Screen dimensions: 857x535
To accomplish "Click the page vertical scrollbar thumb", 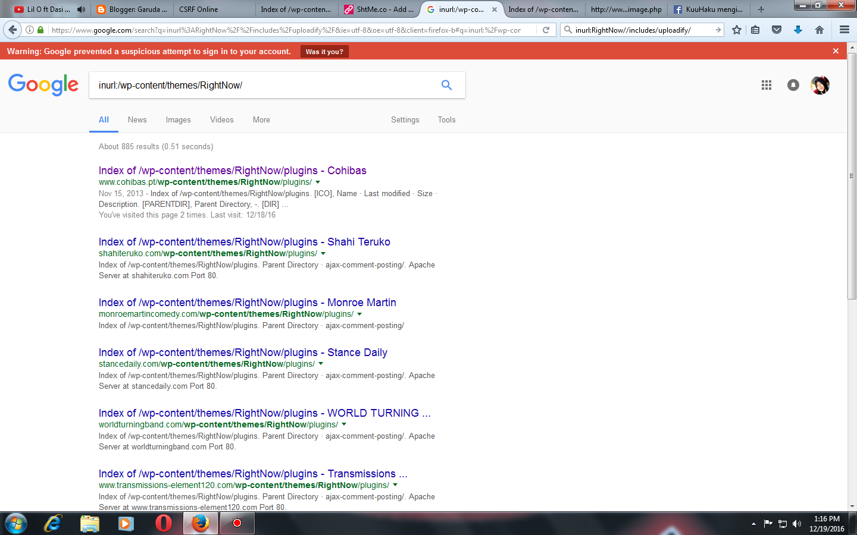I will [852, 177].
